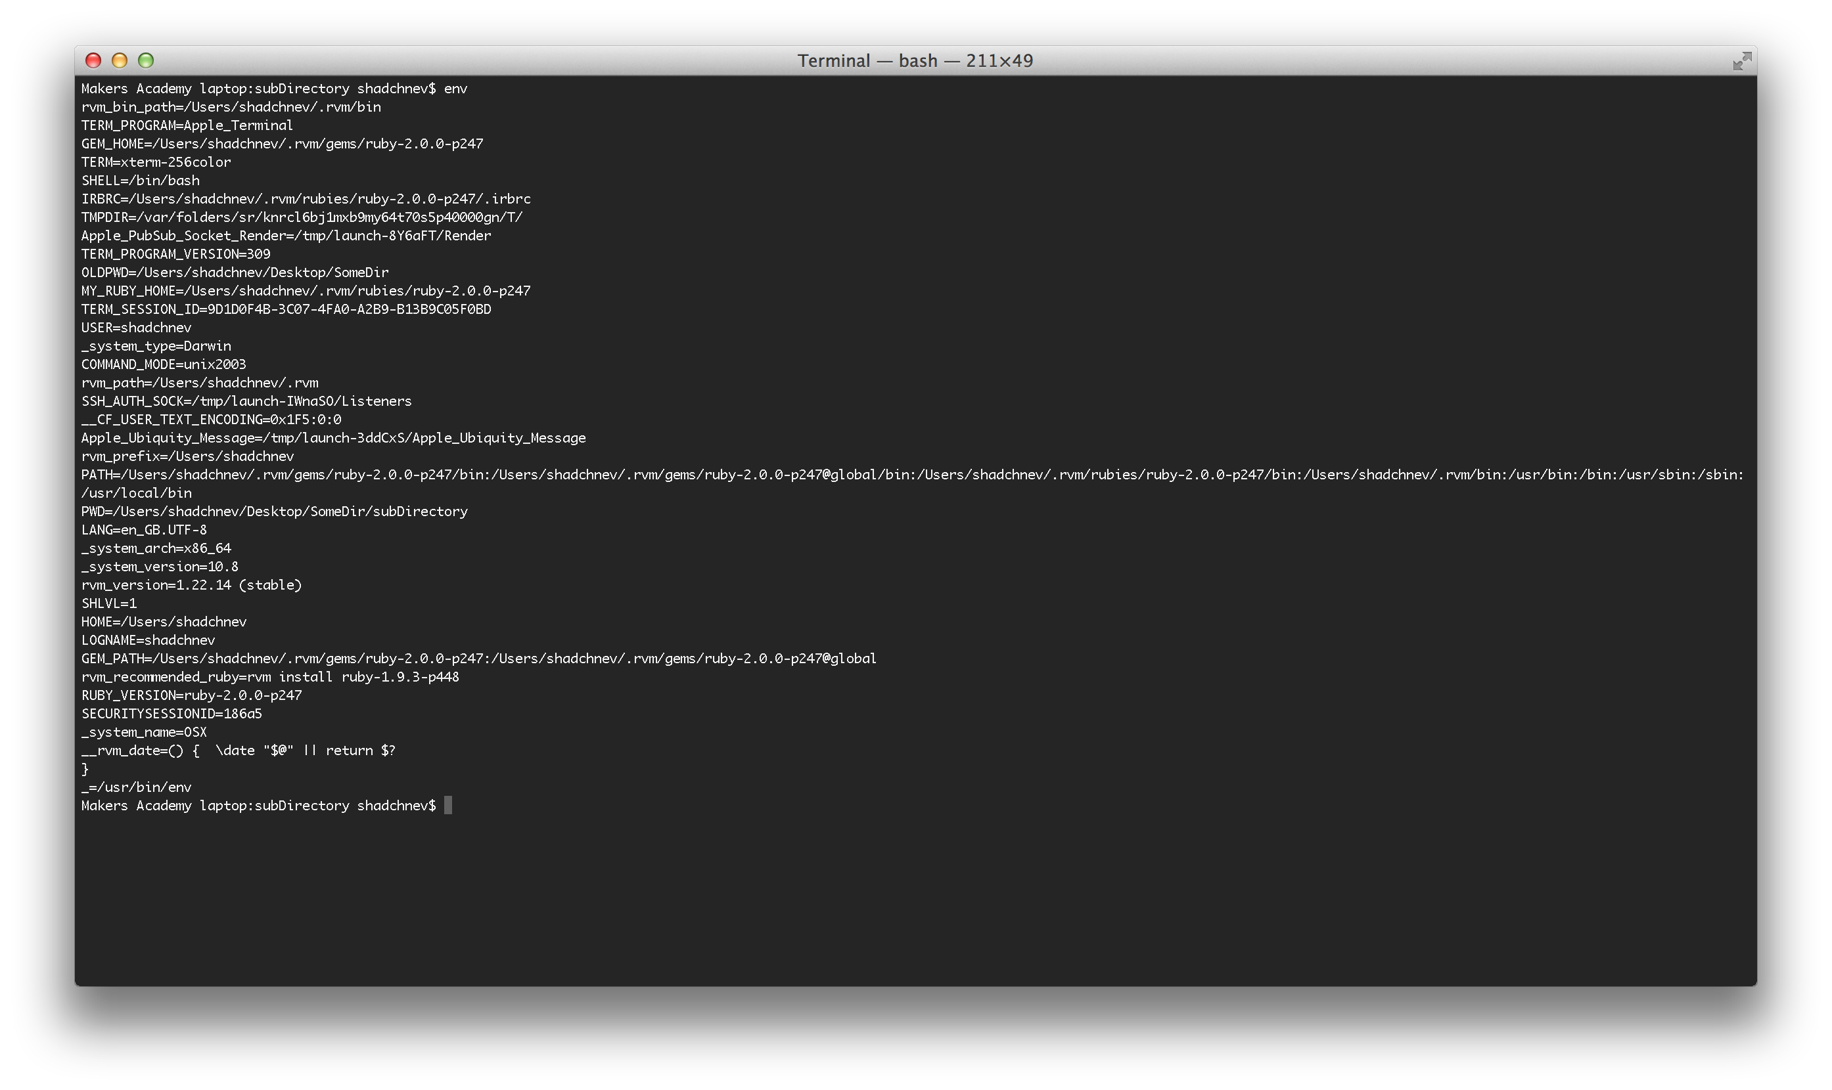Click the _=/usr/bin/env line
1832x1090 pixels.
pos(136,787)
